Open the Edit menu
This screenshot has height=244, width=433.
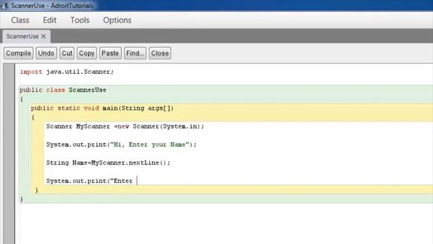pyautogui.click(x=49, y=20)
